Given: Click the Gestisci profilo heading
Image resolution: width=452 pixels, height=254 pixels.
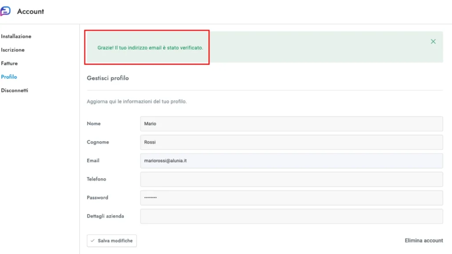Looking at the screenshot, I should [x=108, y=78].
